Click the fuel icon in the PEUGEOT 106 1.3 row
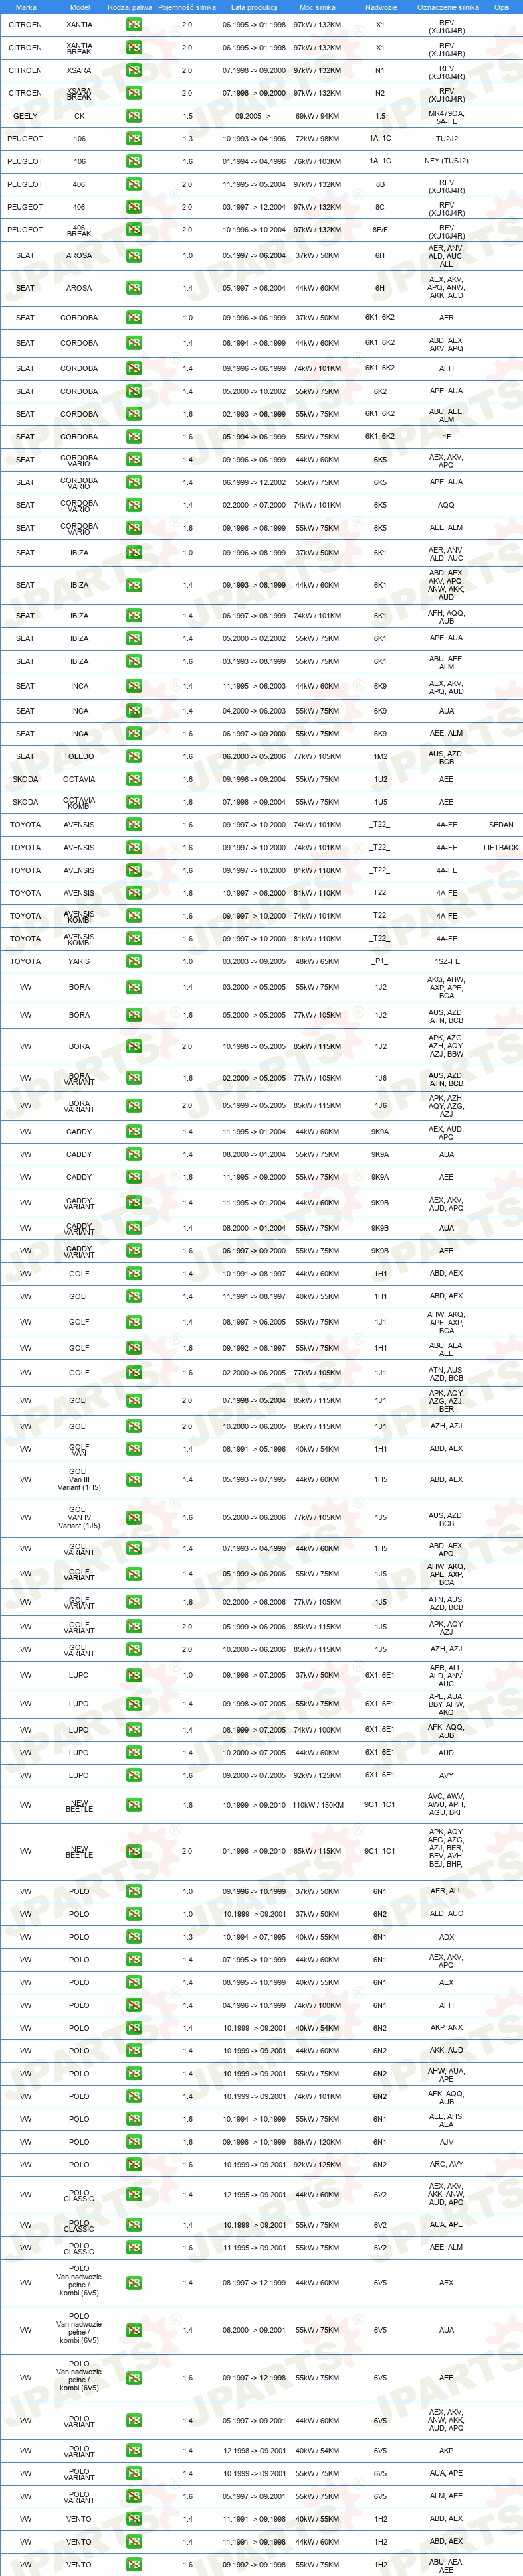The image size is (523, 2576). pos(134,139)
